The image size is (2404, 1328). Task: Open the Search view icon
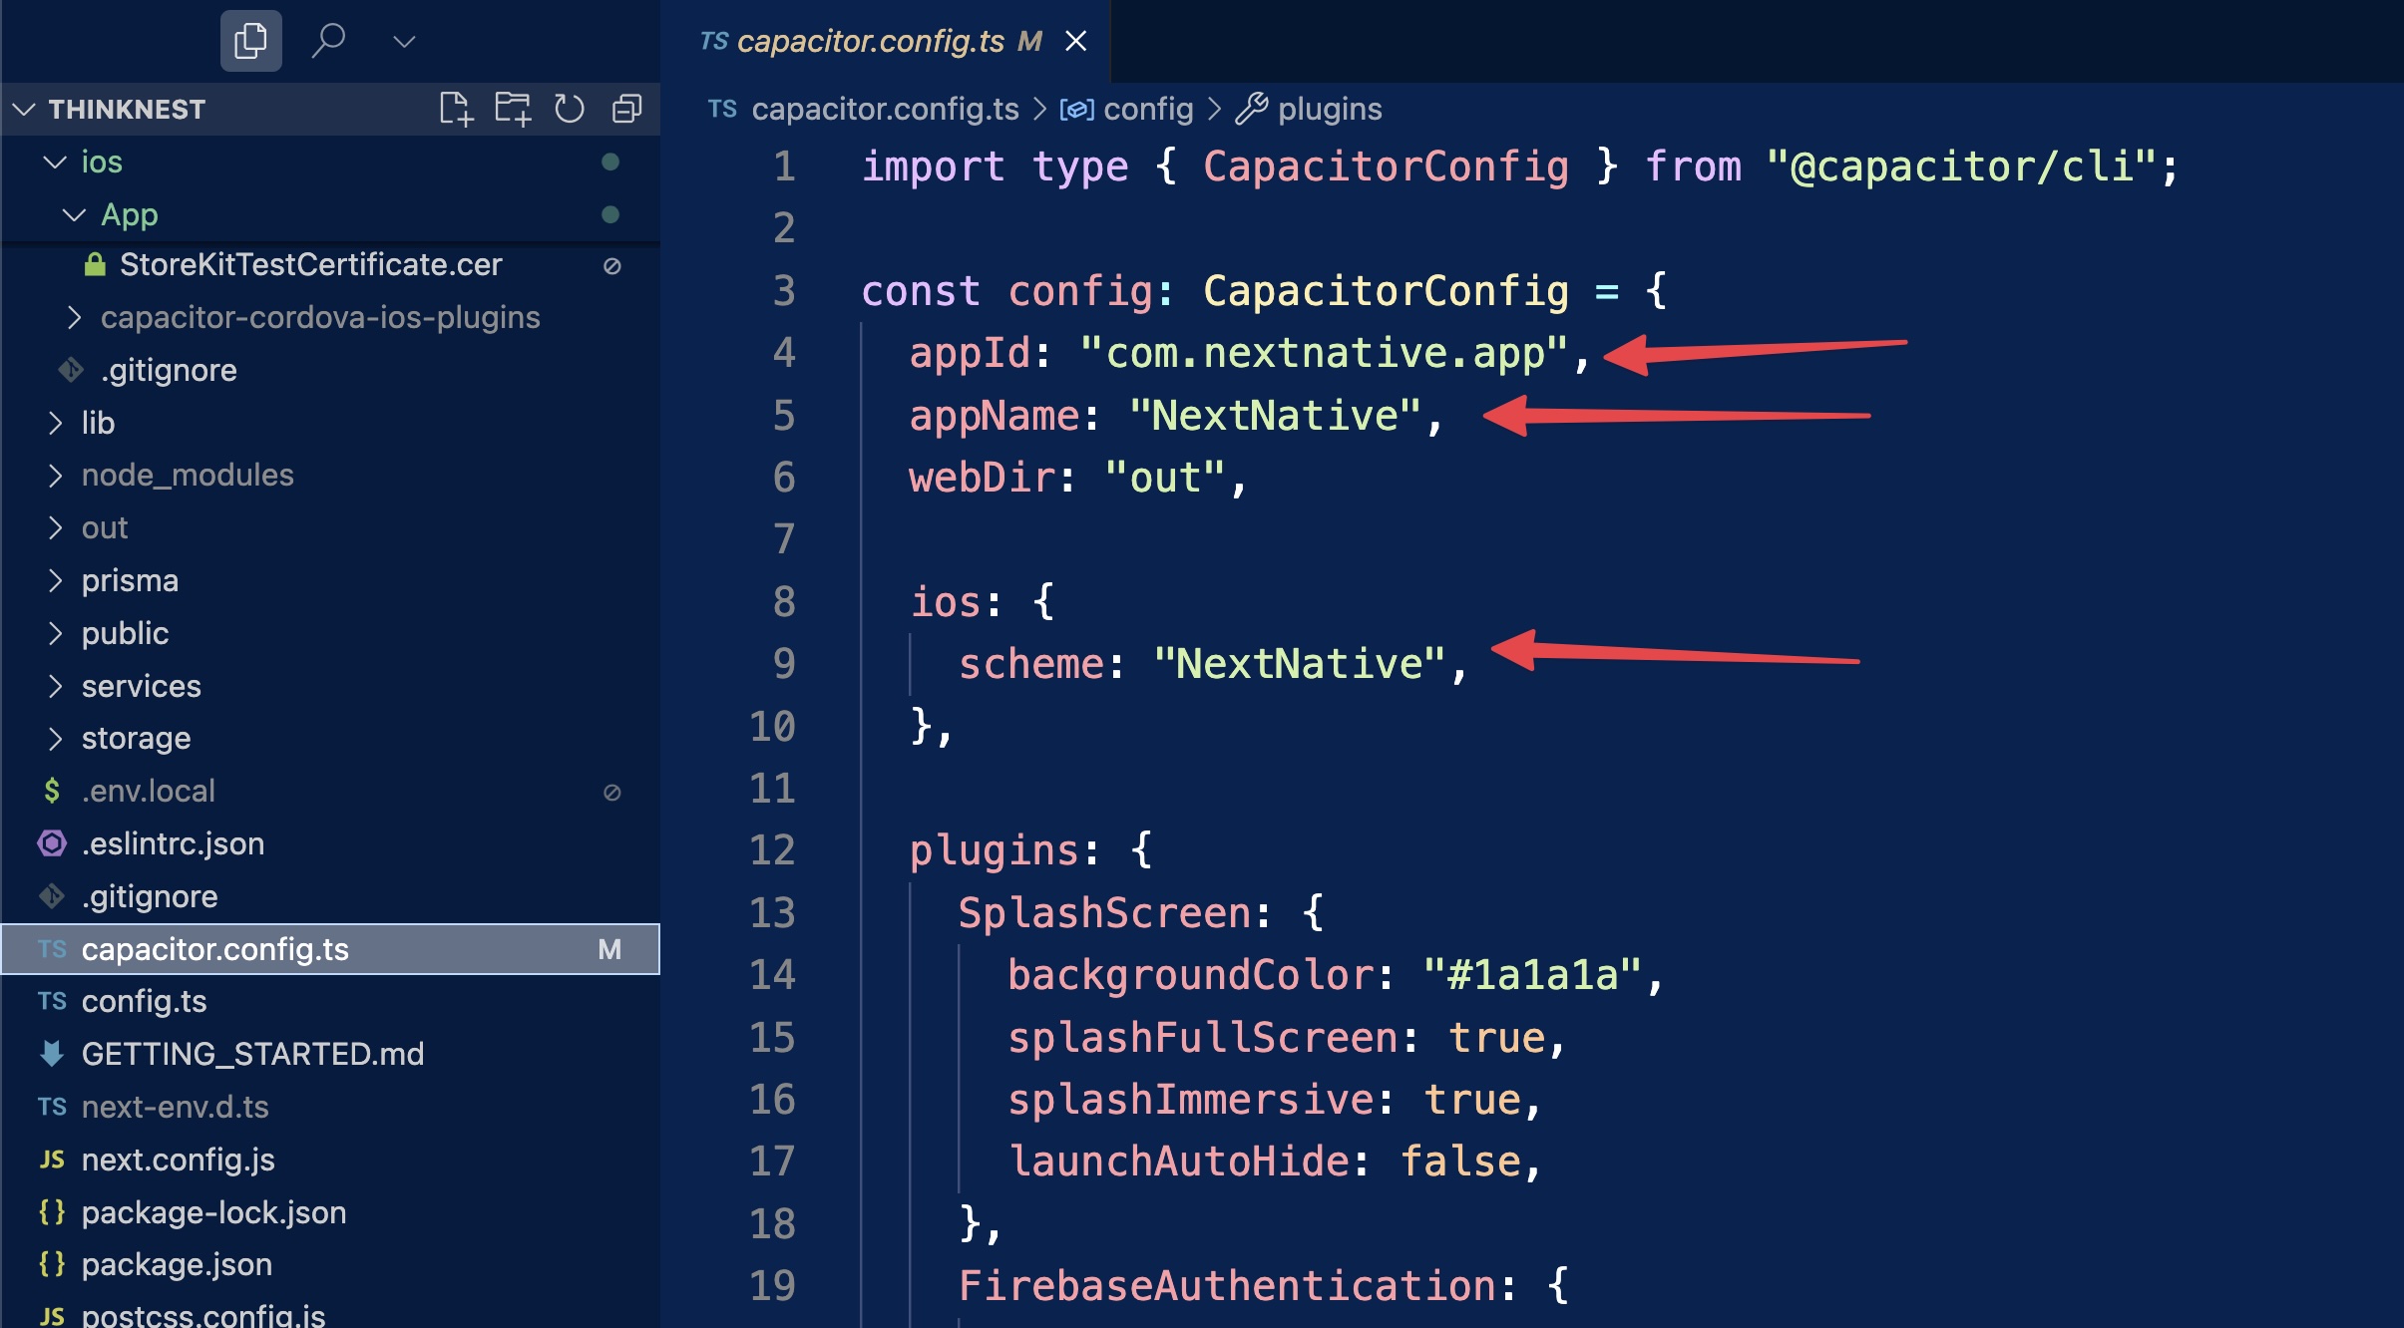[x=328, y=41]
